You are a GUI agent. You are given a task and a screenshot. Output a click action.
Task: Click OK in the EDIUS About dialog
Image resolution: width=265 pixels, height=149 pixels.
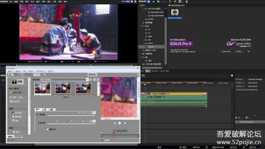pos(248,51)
